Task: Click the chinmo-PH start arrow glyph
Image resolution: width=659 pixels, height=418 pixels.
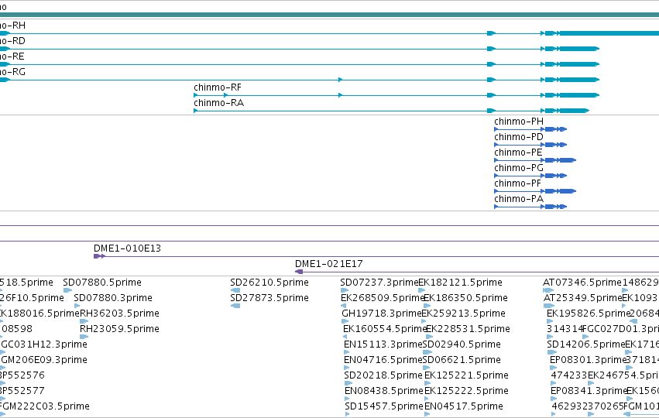Action: tap(496, 129)
